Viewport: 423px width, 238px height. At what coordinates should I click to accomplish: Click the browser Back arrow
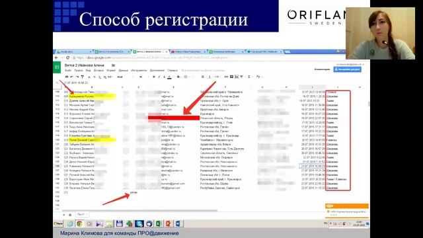tap(56, 58)
